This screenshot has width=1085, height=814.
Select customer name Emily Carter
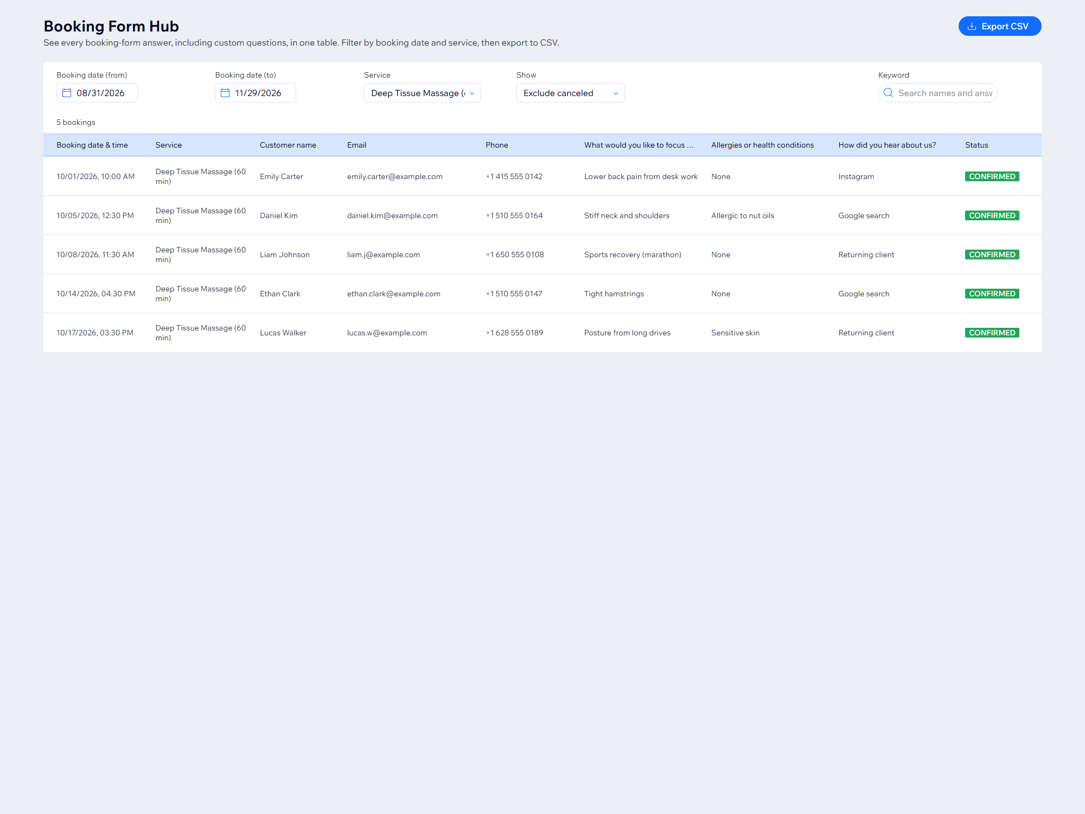[x=282, y=176]
